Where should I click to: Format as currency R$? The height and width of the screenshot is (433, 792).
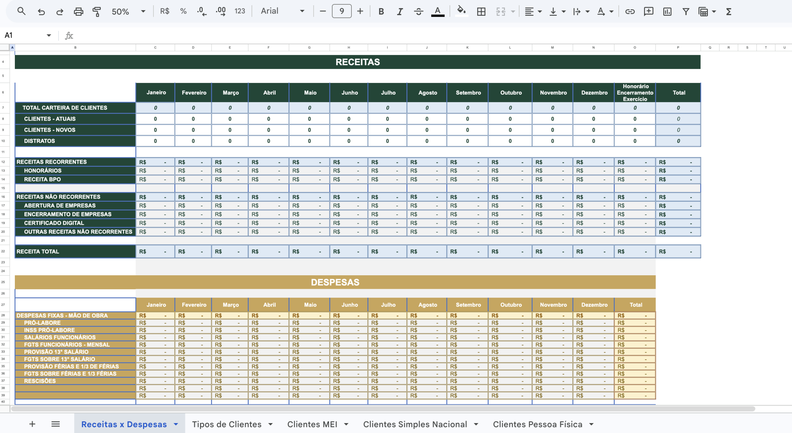tap(165, 11)
